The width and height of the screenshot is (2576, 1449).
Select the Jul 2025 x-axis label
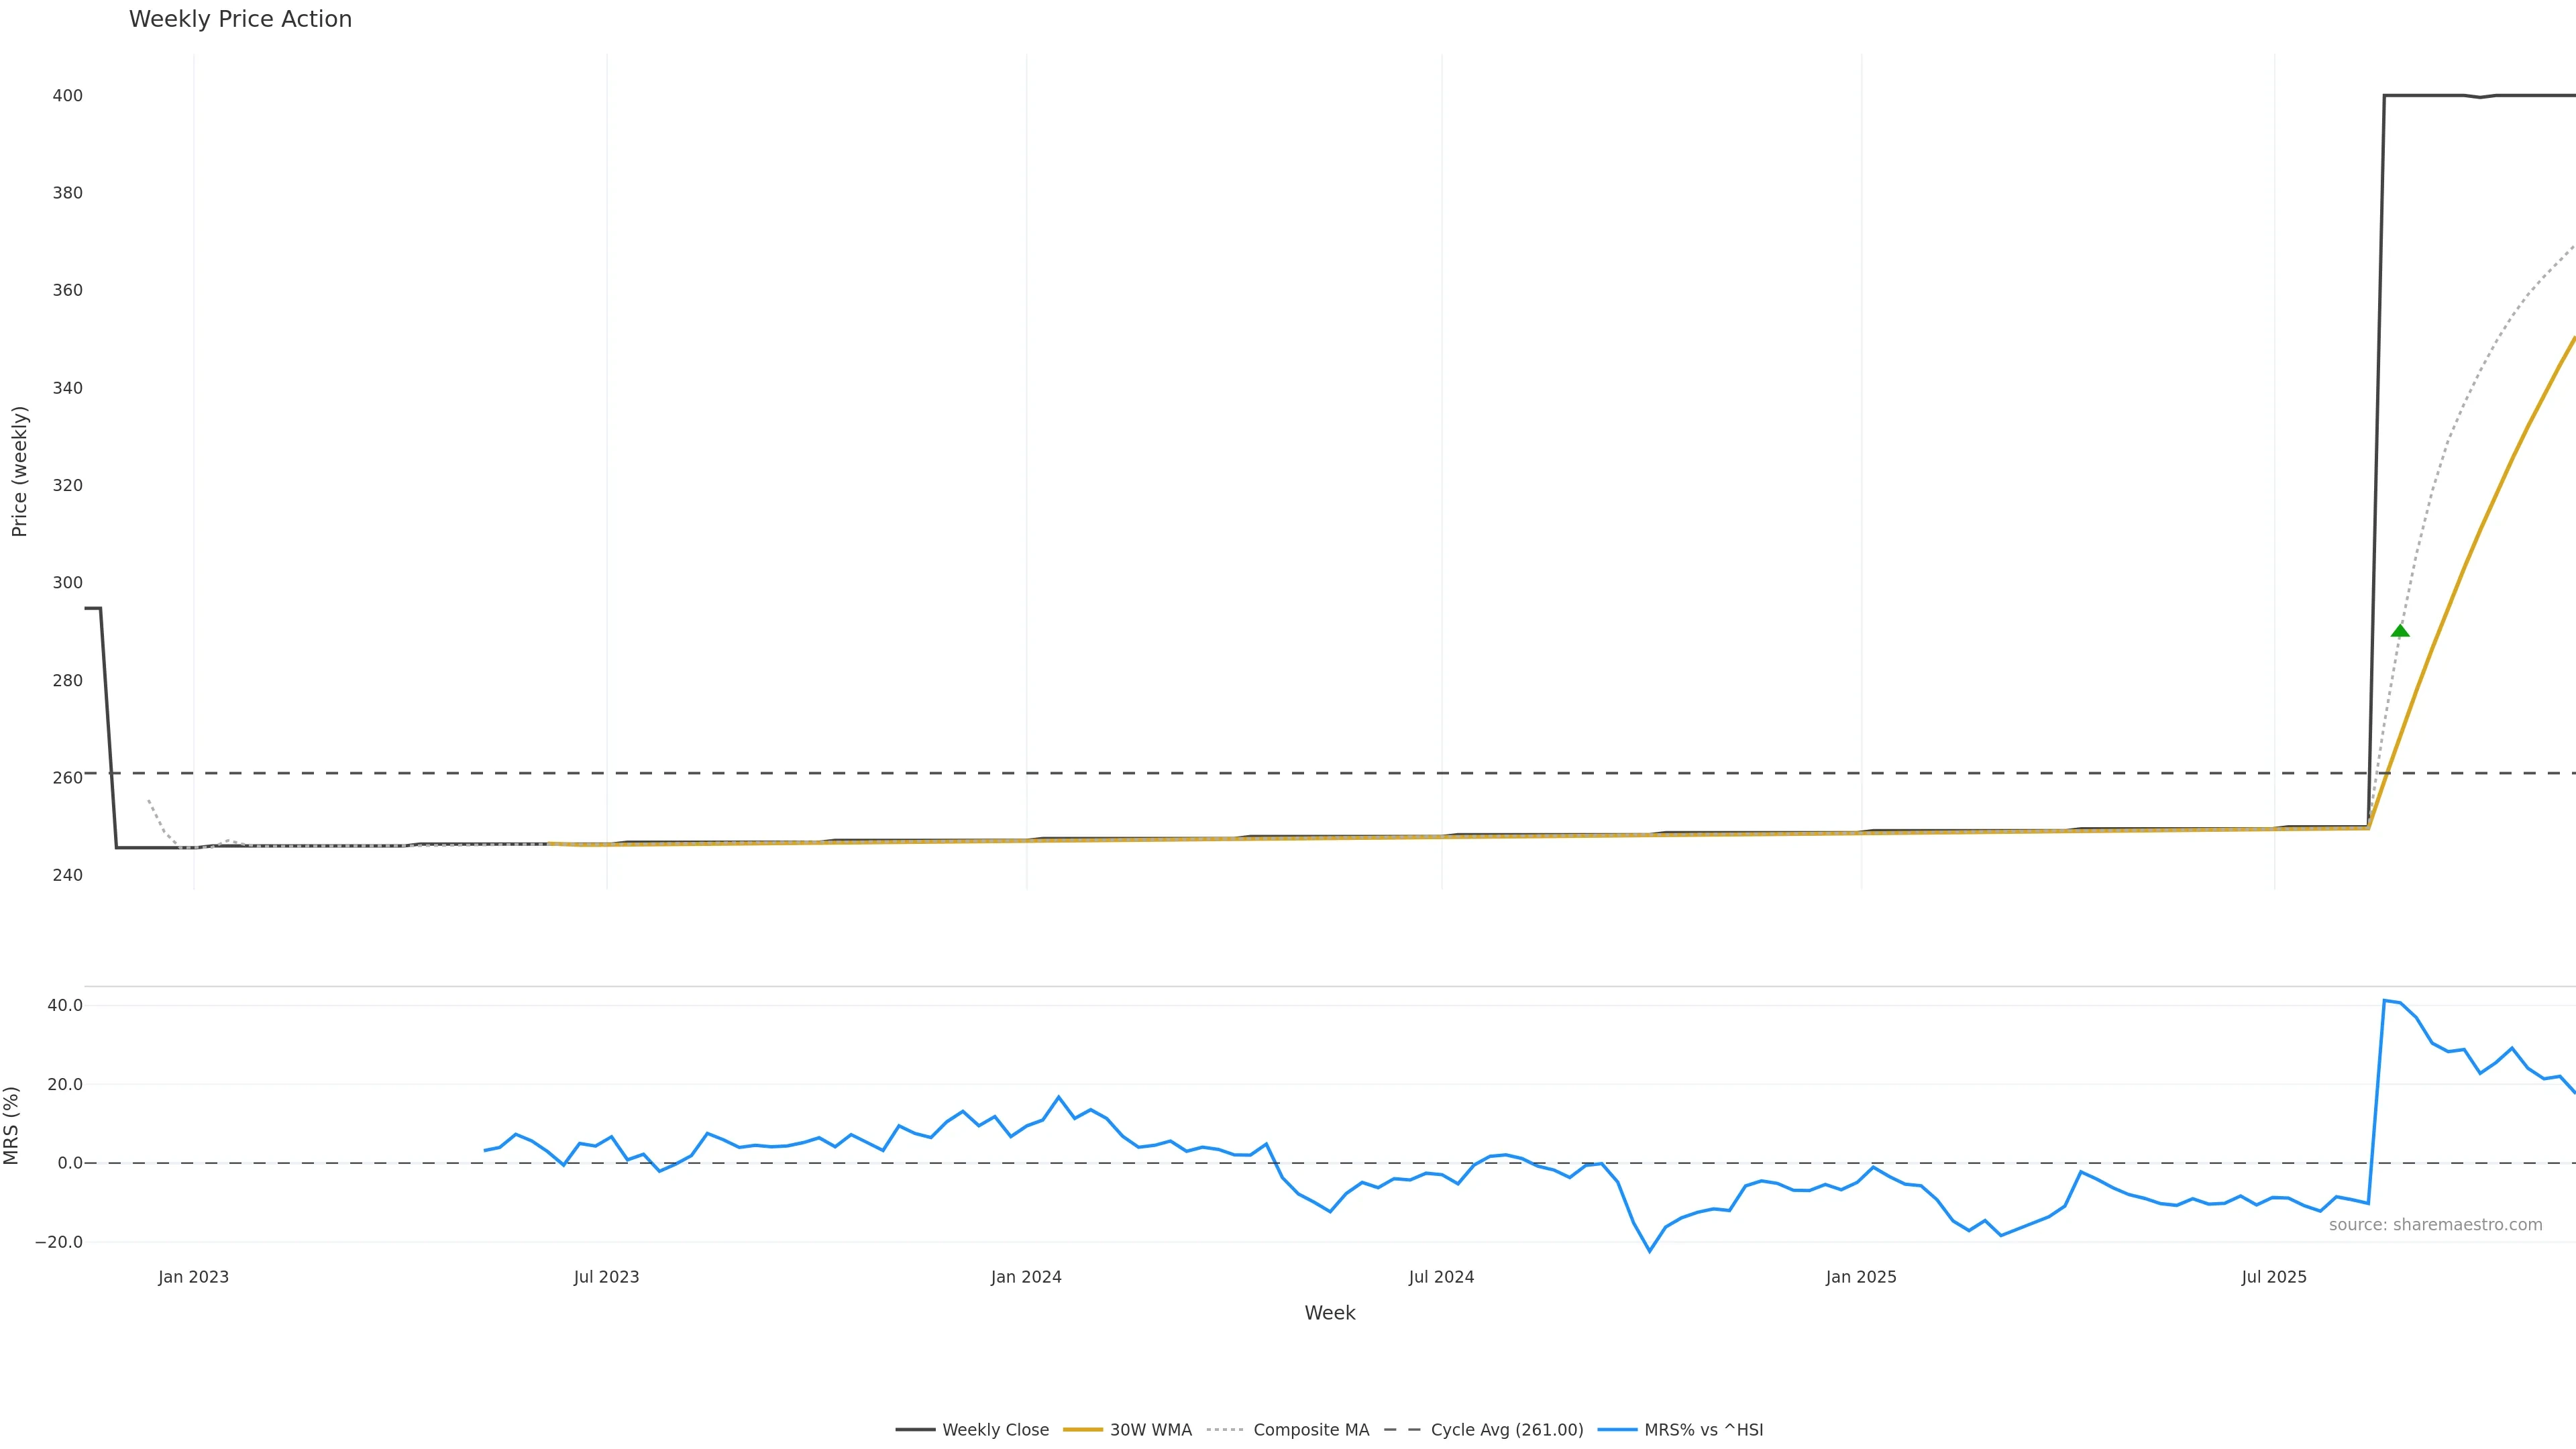[2274, 1277]
